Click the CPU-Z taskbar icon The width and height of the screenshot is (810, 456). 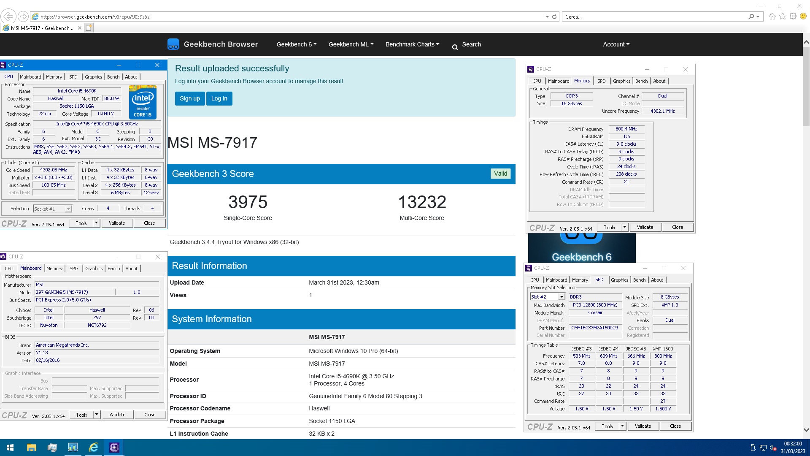pyautogui.click(x=114, y=448)
